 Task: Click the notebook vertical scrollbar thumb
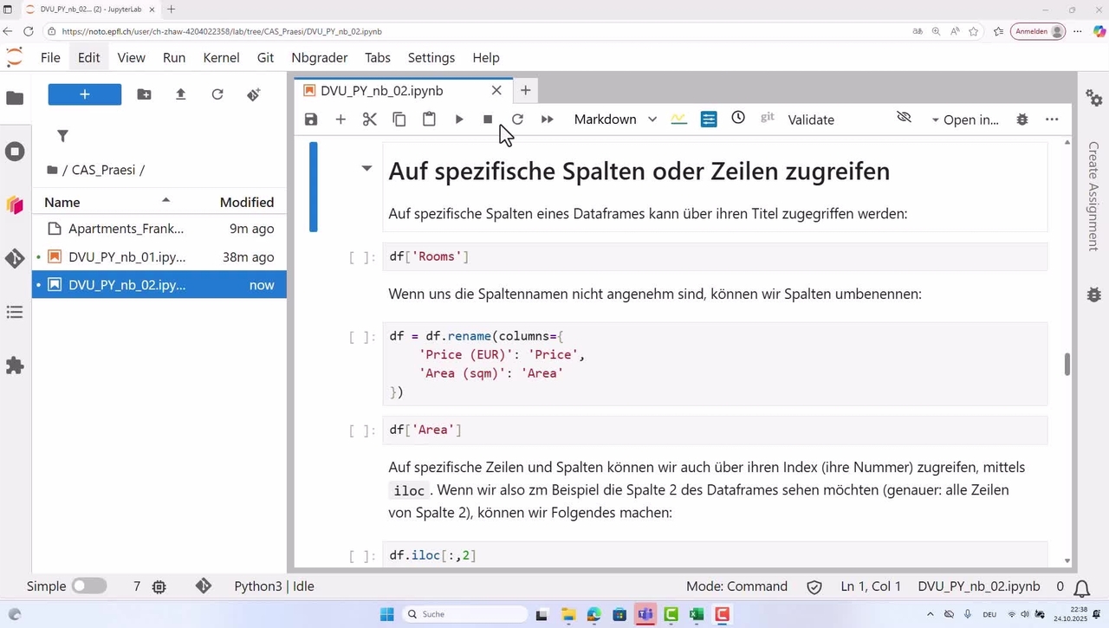point(1067,365)
